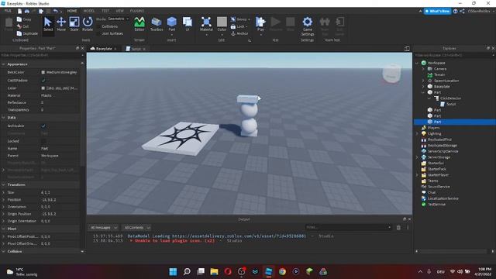The width and height of the screenshot is (496, 279).
Task: Select ClickDetector in Explorer
Action: [x=450, y=98]
